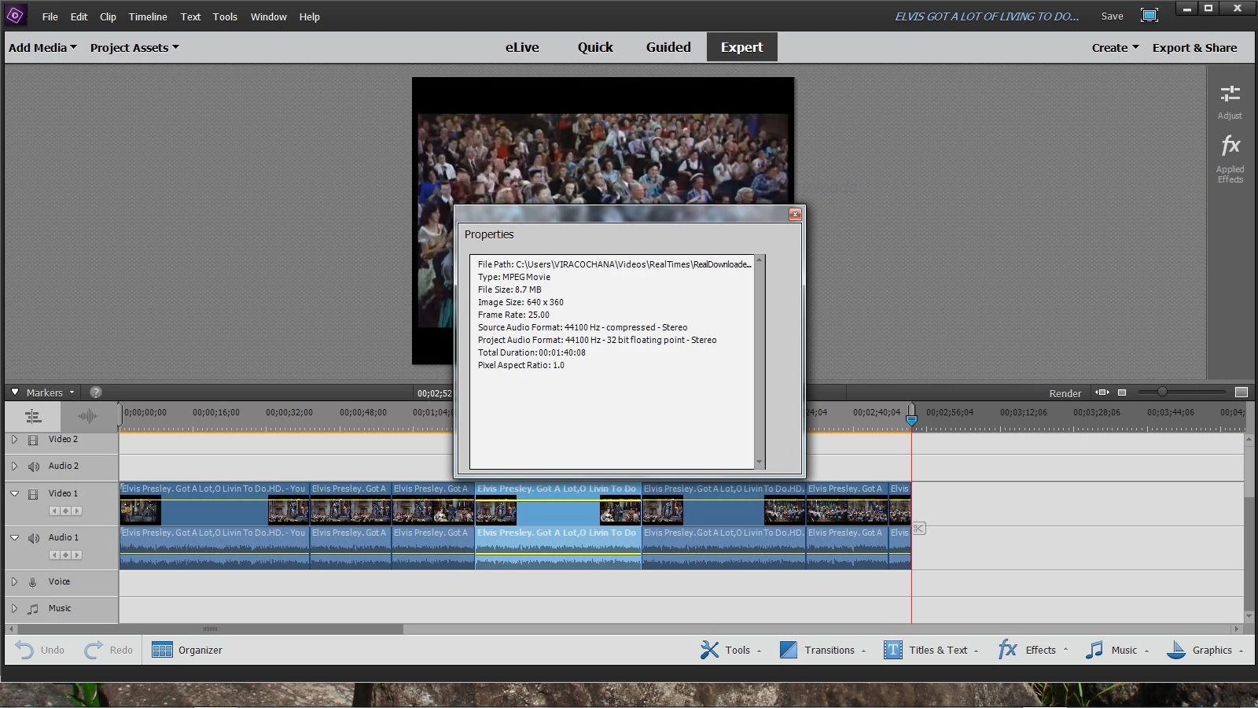Open the Text menu
This screenshot has width=1258, height=708.
click(x=190, y=17)
